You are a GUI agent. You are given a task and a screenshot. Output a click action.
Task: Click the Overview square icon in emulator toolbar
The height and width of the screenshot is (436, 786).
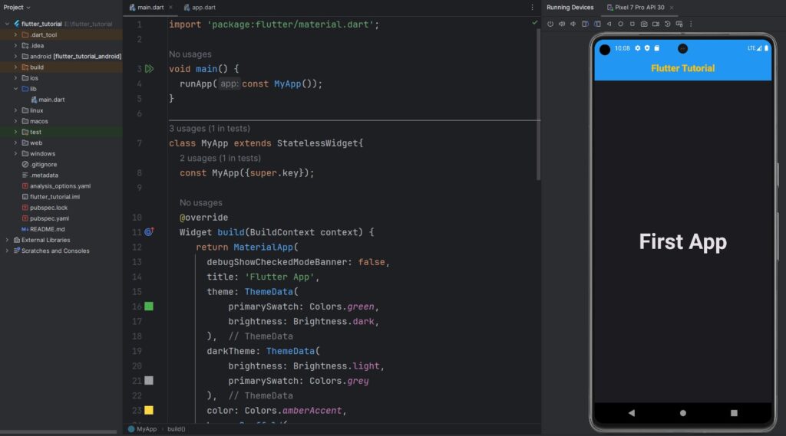[x=632, y=24]
